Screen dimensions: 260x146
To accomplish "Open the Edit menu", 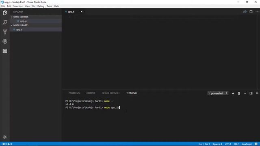I will click(9, 6).
